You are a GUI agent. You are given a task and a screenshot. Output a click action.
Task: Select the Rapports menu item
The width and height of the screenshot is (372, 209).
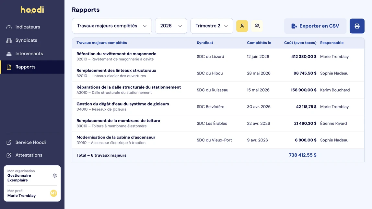pos(32,67)
